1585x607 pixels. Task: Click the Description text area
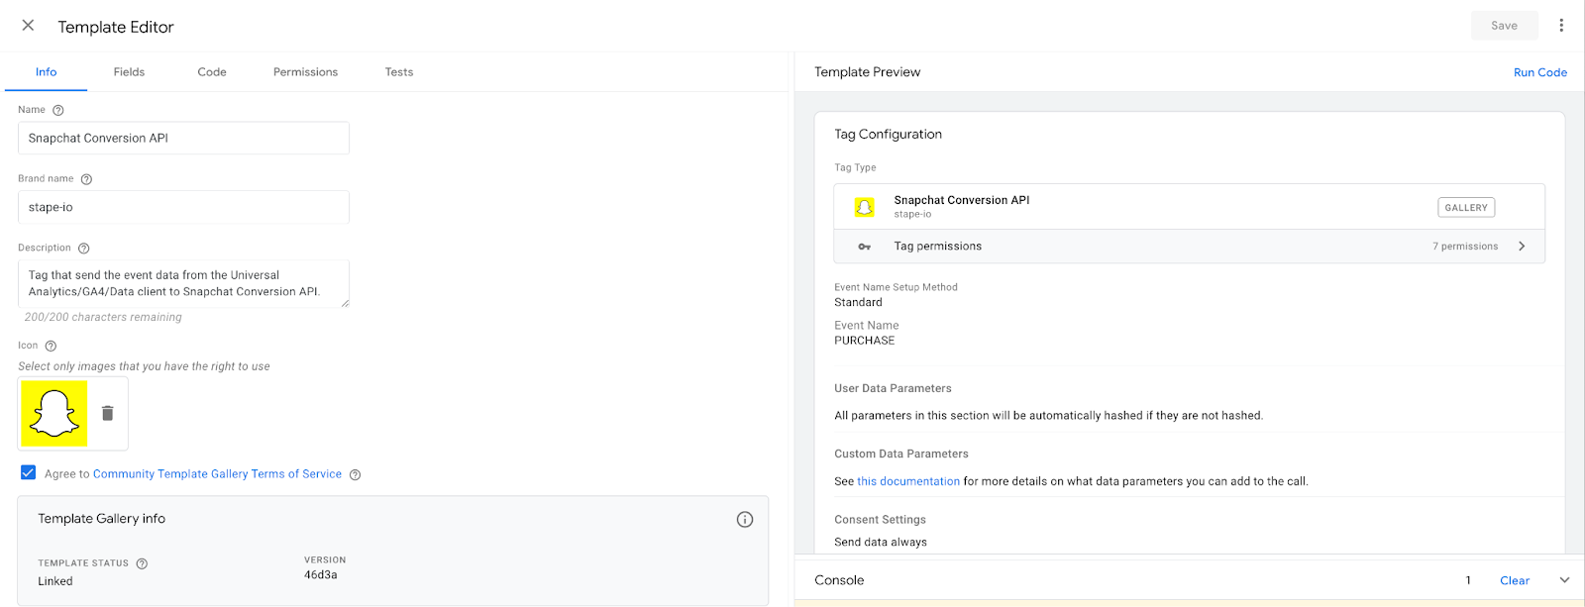[183, 283]
